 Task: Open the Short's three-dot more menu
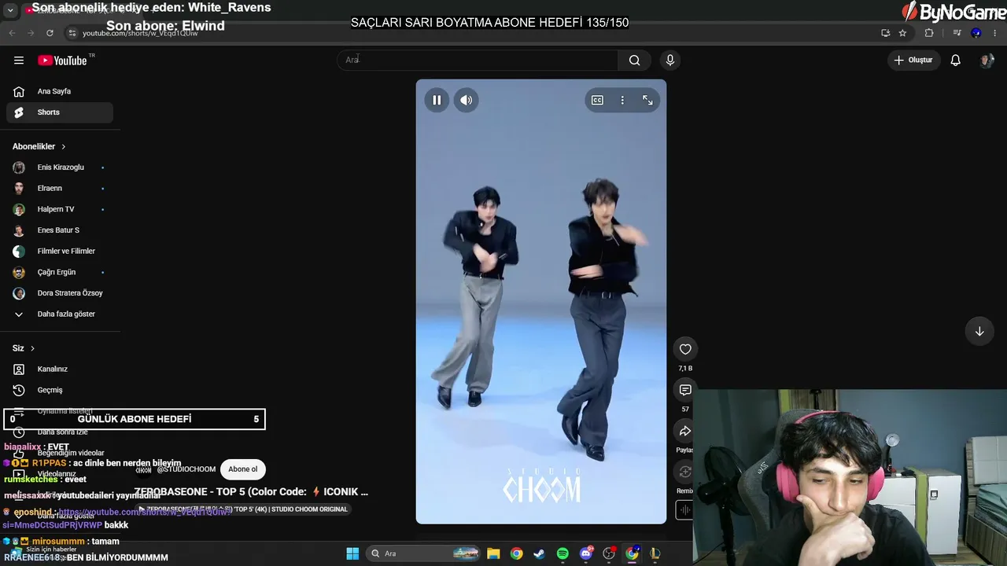[x=622, y=100]
